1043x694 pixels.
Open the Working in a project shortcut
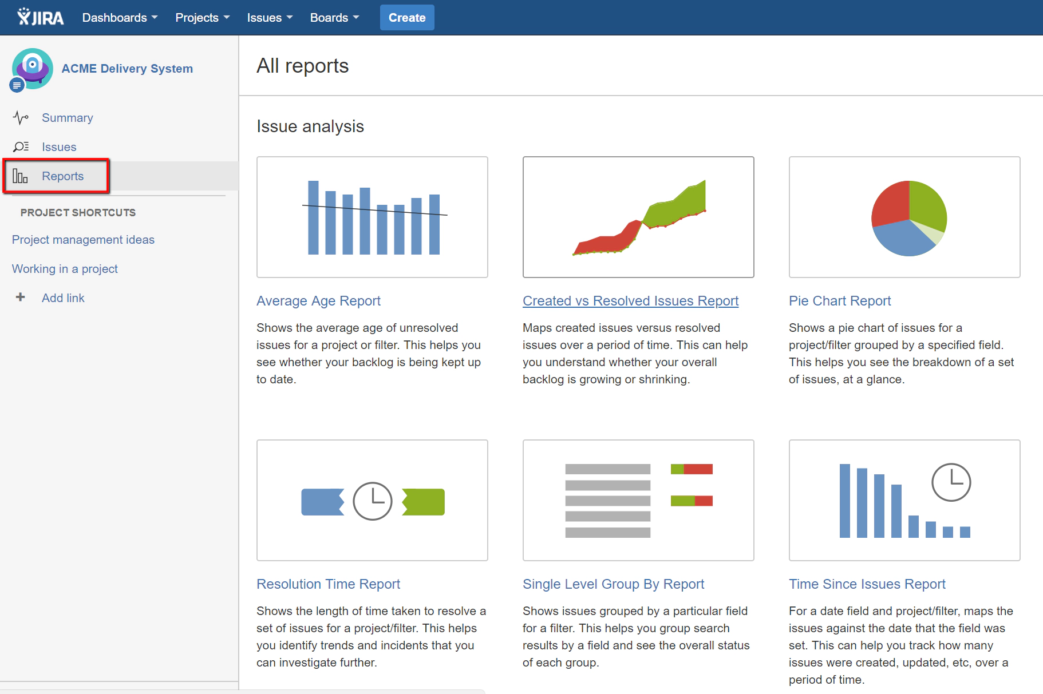pos(65,268)
